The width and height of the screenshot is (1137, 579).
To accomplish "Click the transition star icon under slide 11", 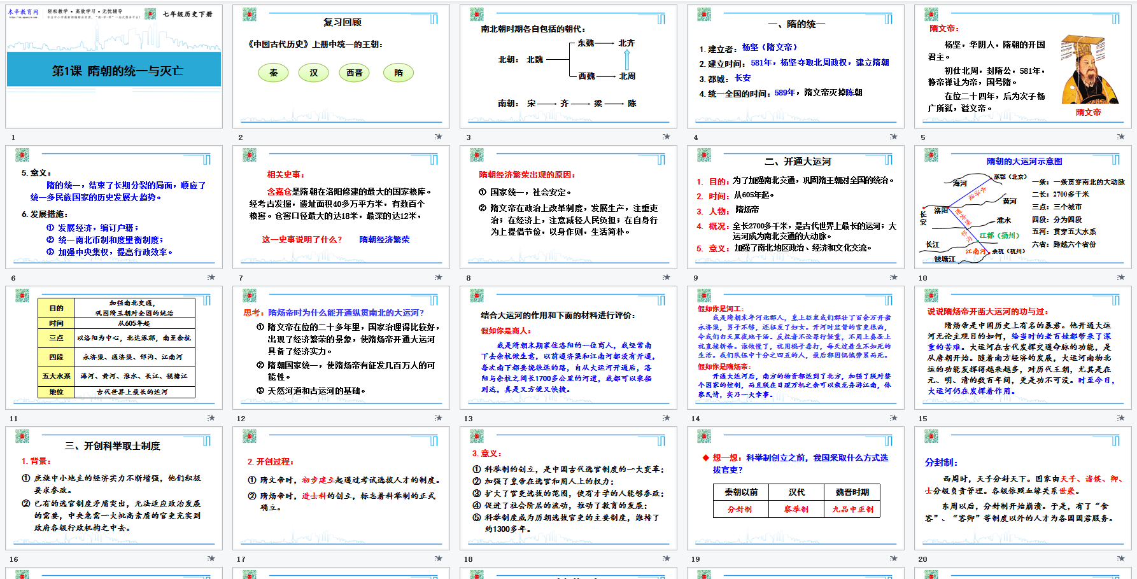I will (211, 418).
